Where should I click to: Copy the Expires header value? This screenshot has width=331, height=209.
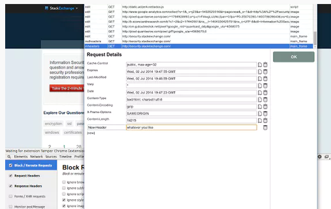(x=260, y=72)
